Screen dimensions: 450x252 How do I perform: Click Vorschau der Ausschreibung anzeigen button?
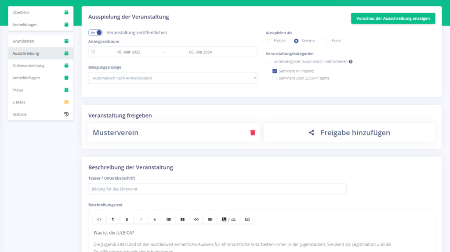pos(393,18)
